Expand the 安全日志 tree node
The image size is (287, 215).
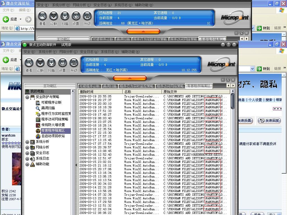pos(27,153)
